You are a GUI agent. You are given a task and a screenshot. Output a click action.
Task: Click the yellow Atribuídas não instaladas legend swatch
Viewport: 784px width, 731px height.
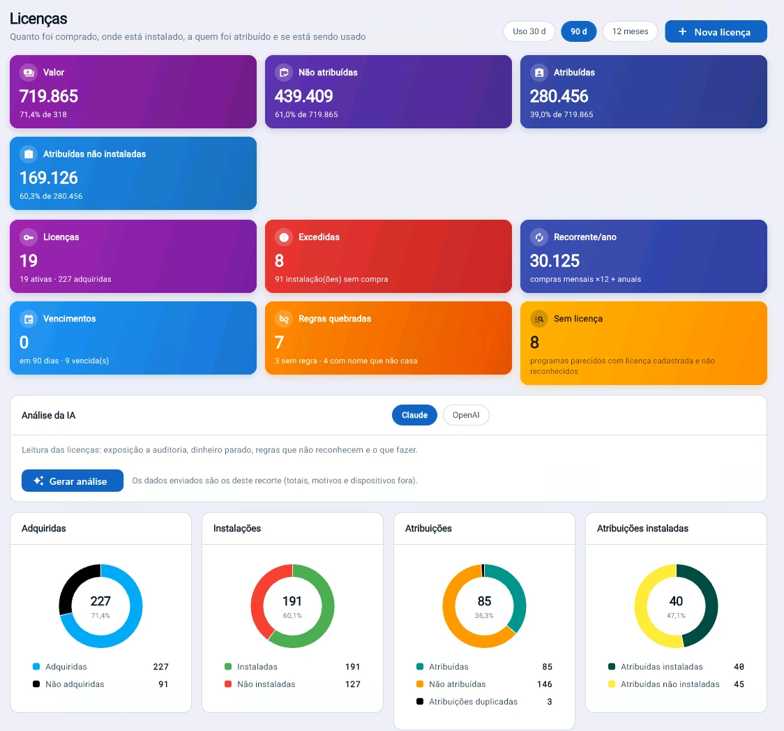pos(612,684)
